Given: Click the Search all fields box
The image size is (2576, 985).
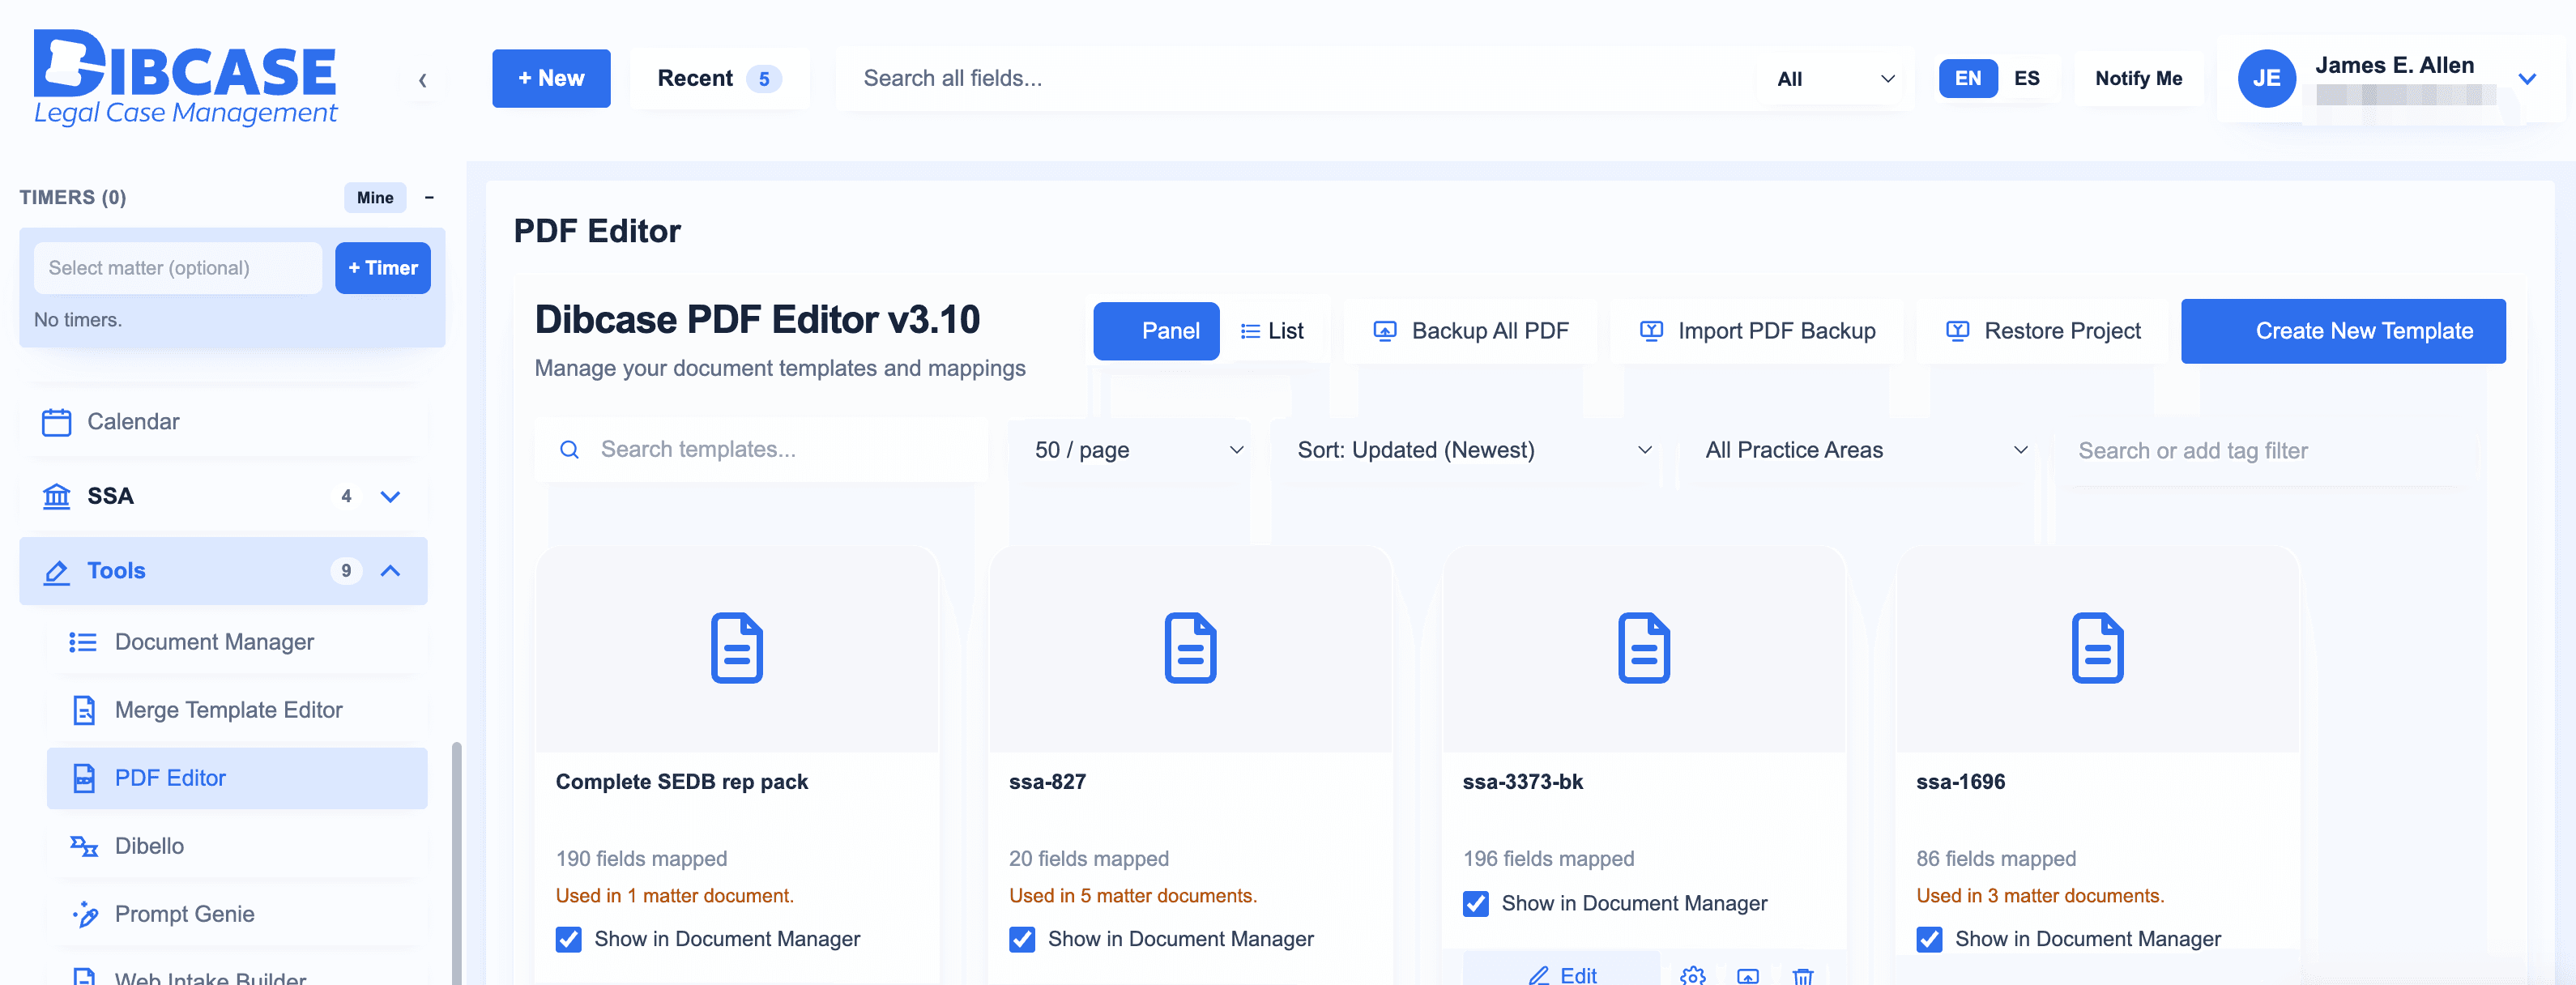Looking at the screenshot, I should pos(1295,79).
